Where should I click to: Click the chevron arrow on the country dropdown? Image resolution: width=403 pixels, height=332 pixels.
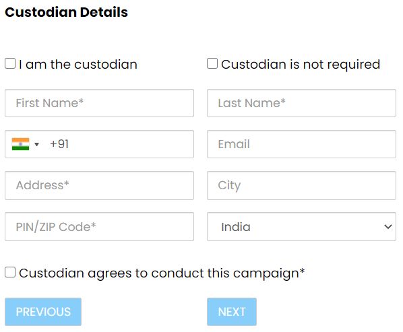(387, 227)
